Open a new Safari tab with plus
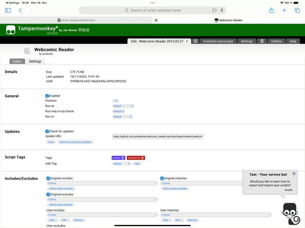The height and width of the screenshot is (228, 305). point(284,10)
